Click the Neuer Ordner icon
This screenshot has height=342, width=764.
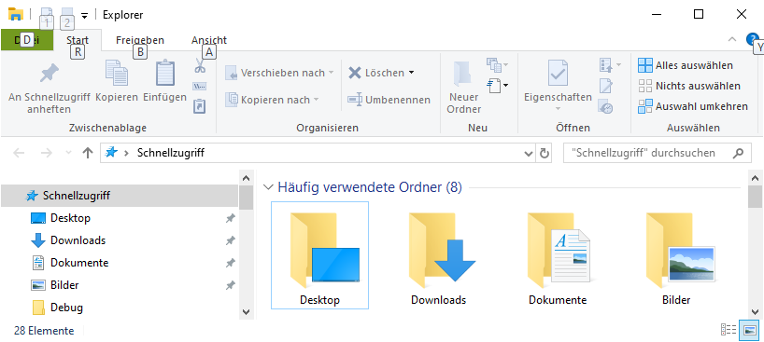tap(463, 74)
